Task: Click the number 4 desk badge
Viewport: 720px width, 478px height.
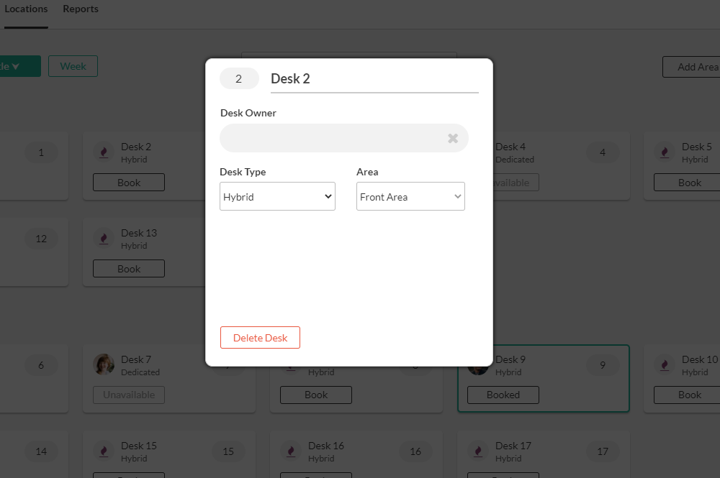Action: point(603,152)
